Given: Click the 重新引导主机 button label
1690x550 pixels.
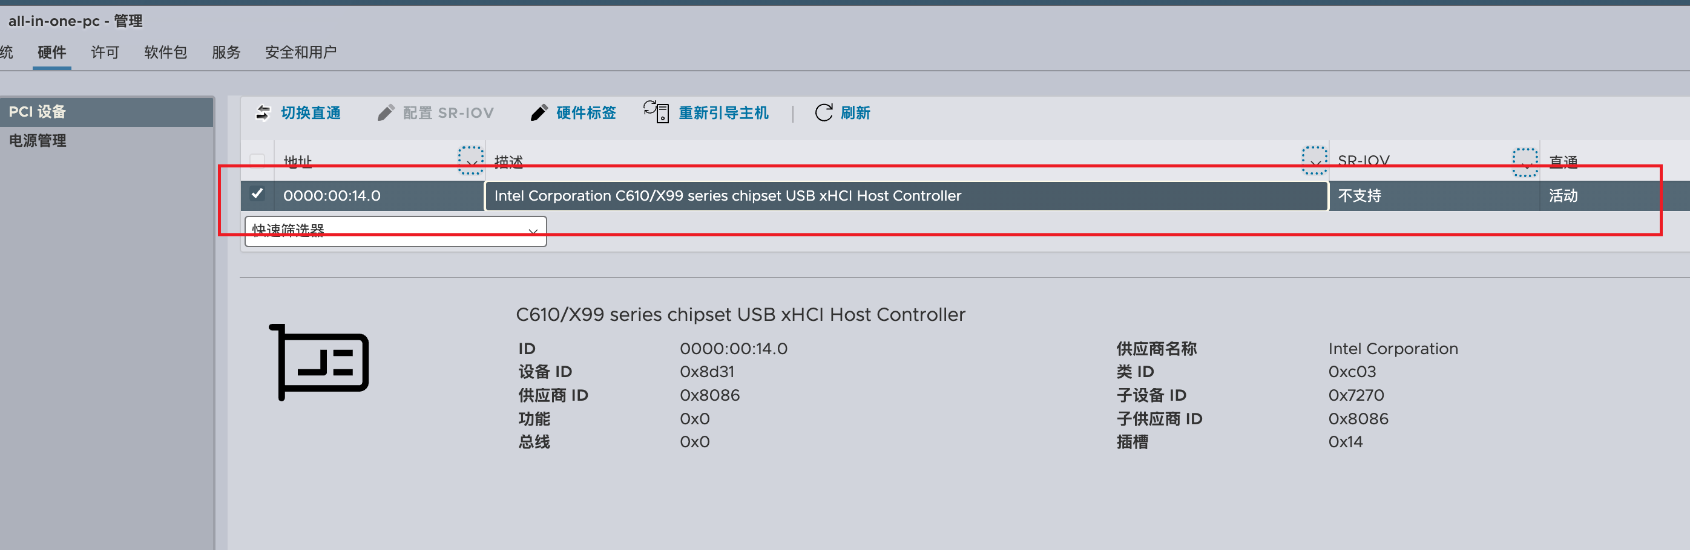Looking at the screenshot, I should point(723,112).
